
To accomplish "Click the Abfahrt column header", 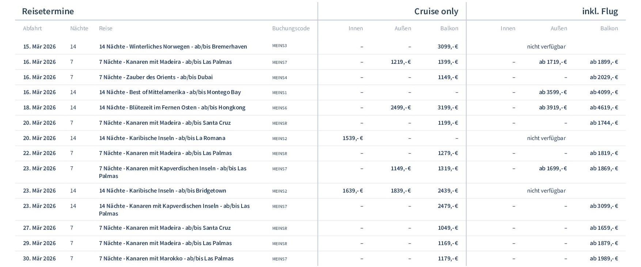I will [x=33, y=28].
